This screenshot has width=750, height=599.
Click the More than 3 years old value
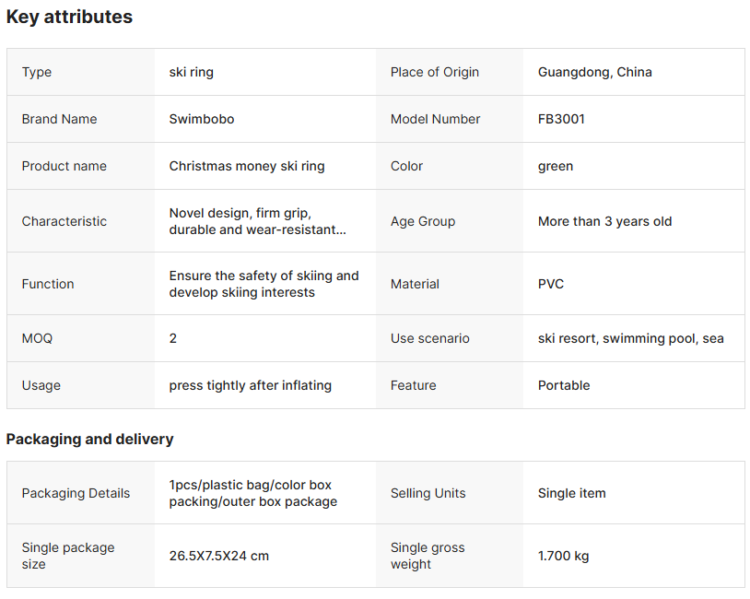point(604,221)
